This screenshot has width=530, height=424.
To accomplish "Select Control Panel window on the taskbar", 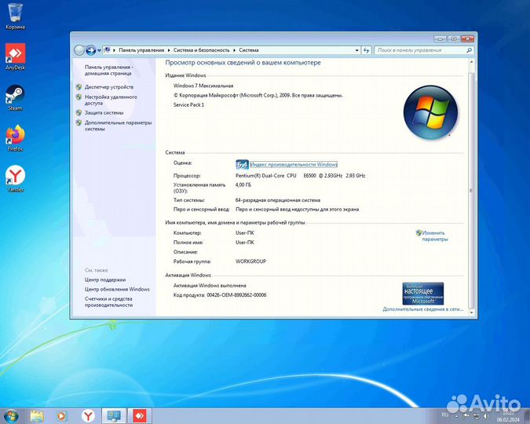I will (114, 416).
